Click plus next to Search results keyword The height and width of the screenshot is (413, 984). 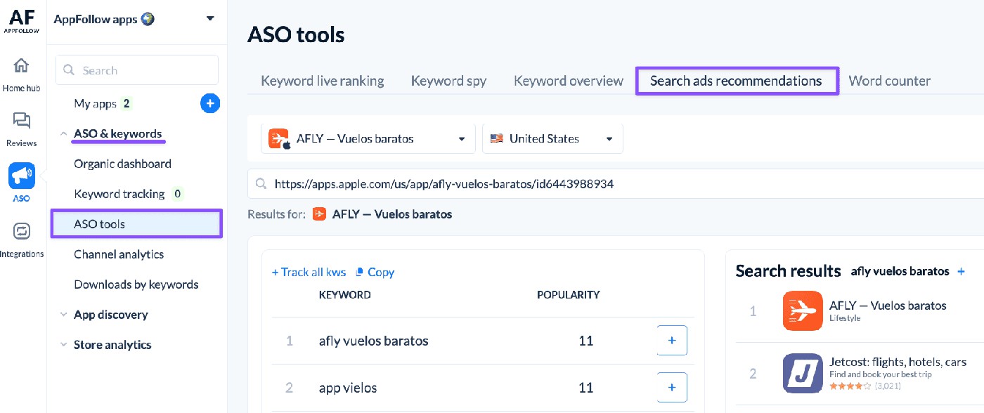pos(961,271)
